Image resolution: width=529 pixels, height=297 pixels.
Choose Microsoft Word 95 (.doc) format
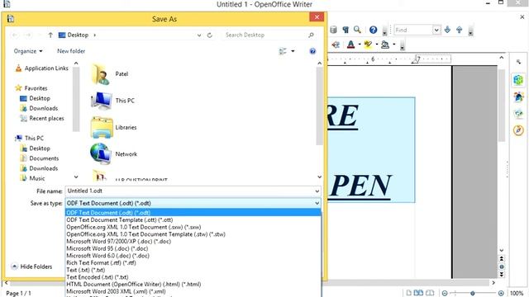point(193,248)
